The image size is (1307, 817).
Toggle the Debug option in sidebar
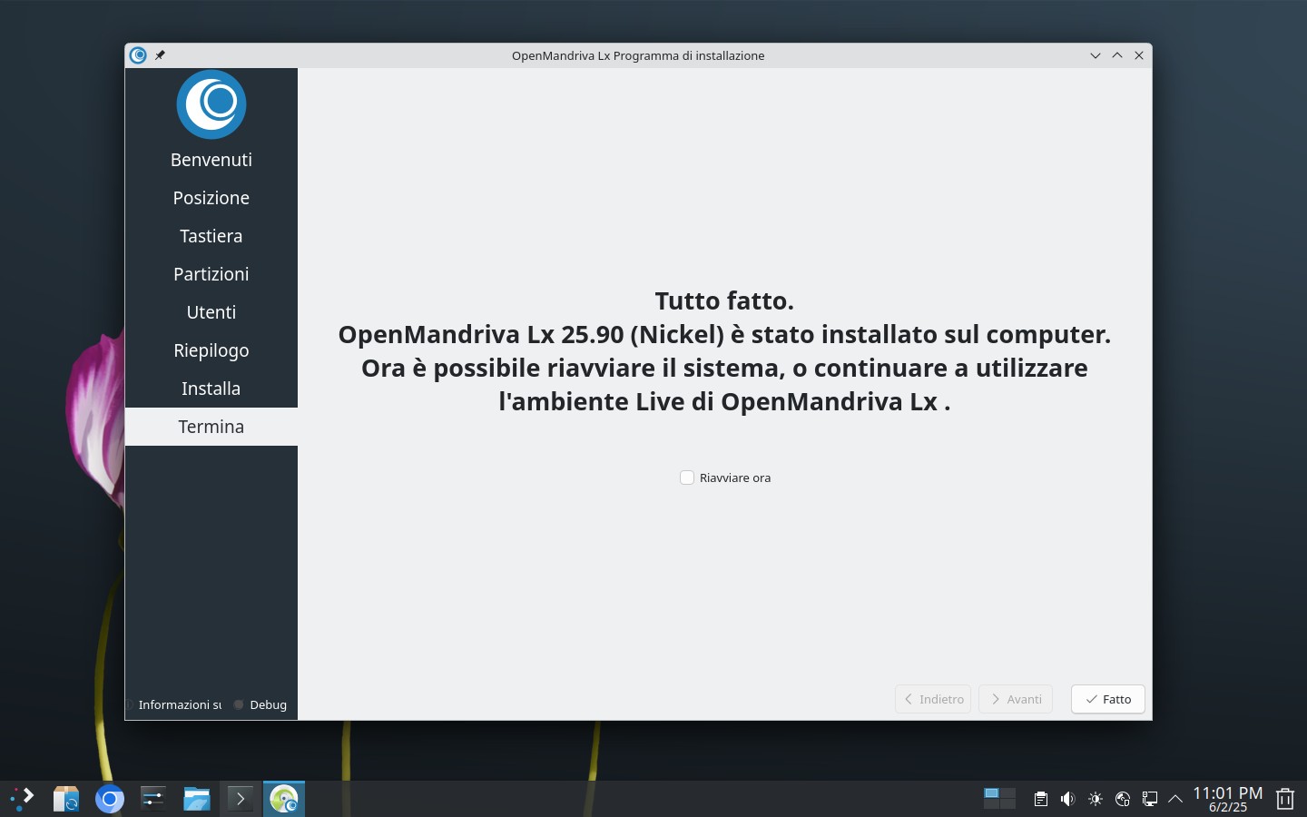tap(260, 704)
